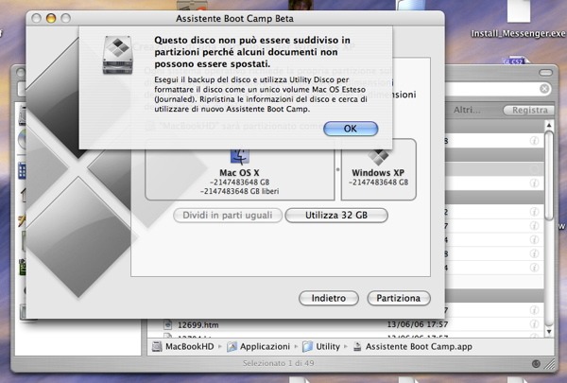Go back with the Indietro button

[329, 298]
